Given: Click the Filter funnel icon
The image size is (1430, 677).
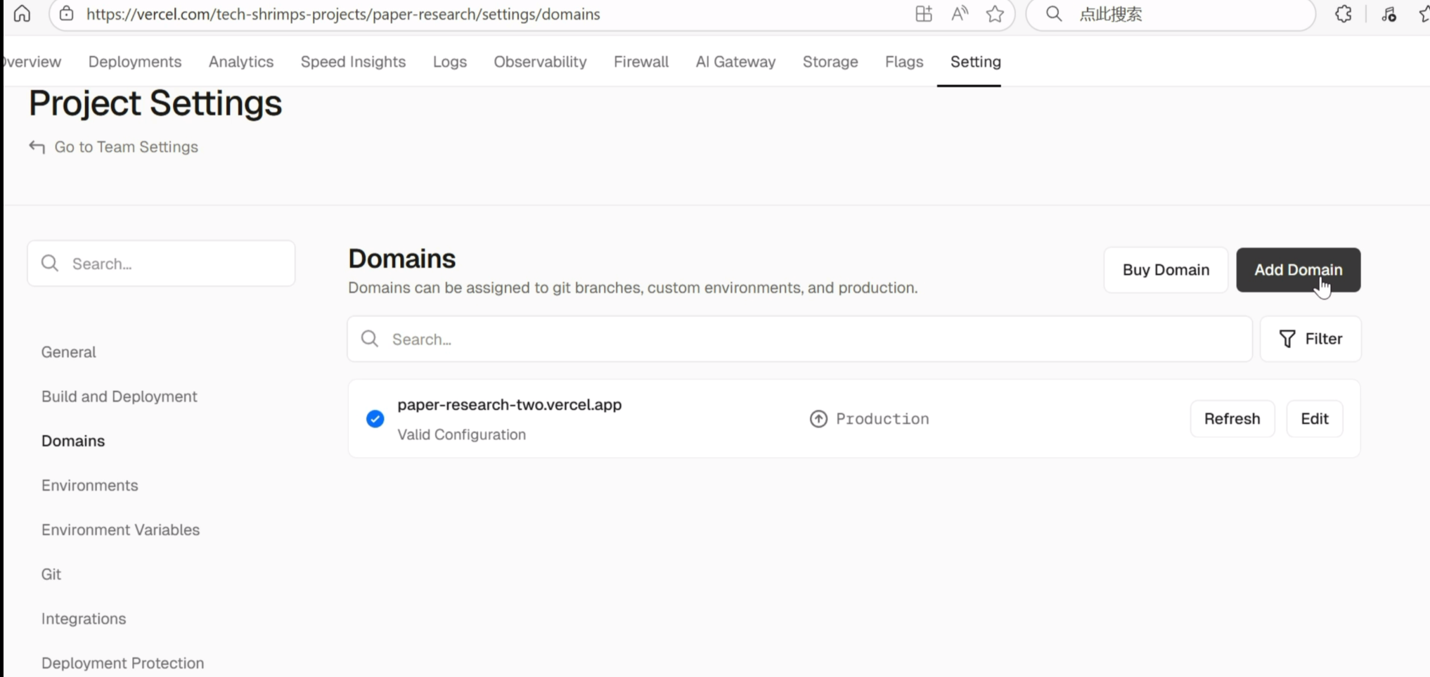Looking at the screenshot, I should tap(1287, 339).
